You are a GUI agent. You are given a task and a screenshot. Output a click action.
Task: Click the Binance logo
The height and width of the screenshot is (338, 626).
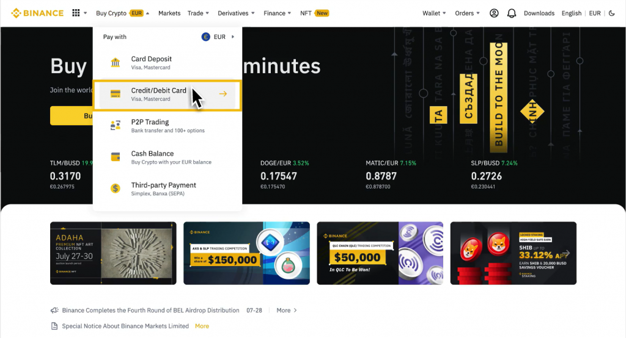tap(37, 13)
